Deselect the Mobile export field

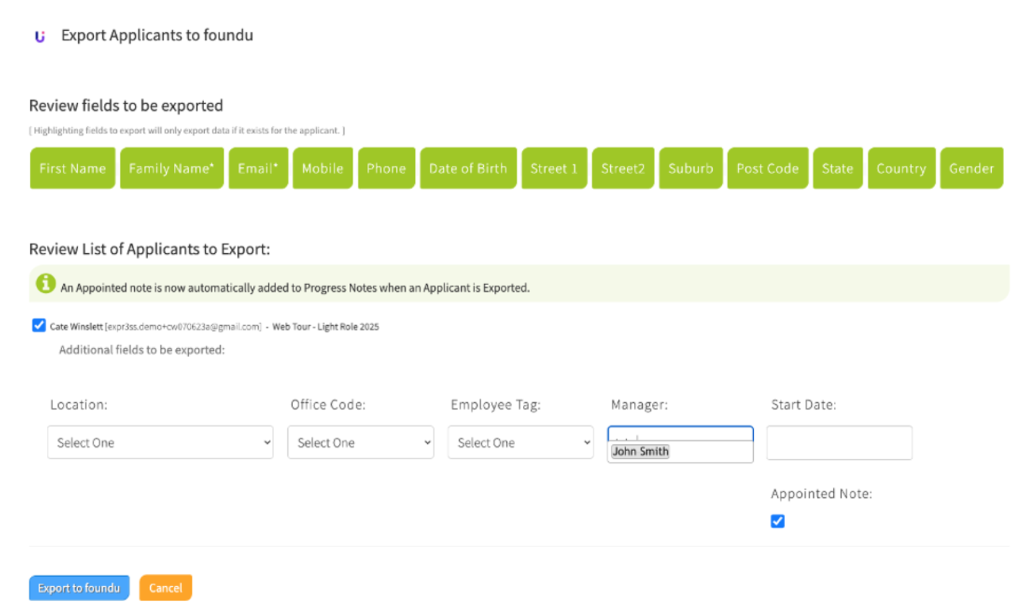[322, 169]
